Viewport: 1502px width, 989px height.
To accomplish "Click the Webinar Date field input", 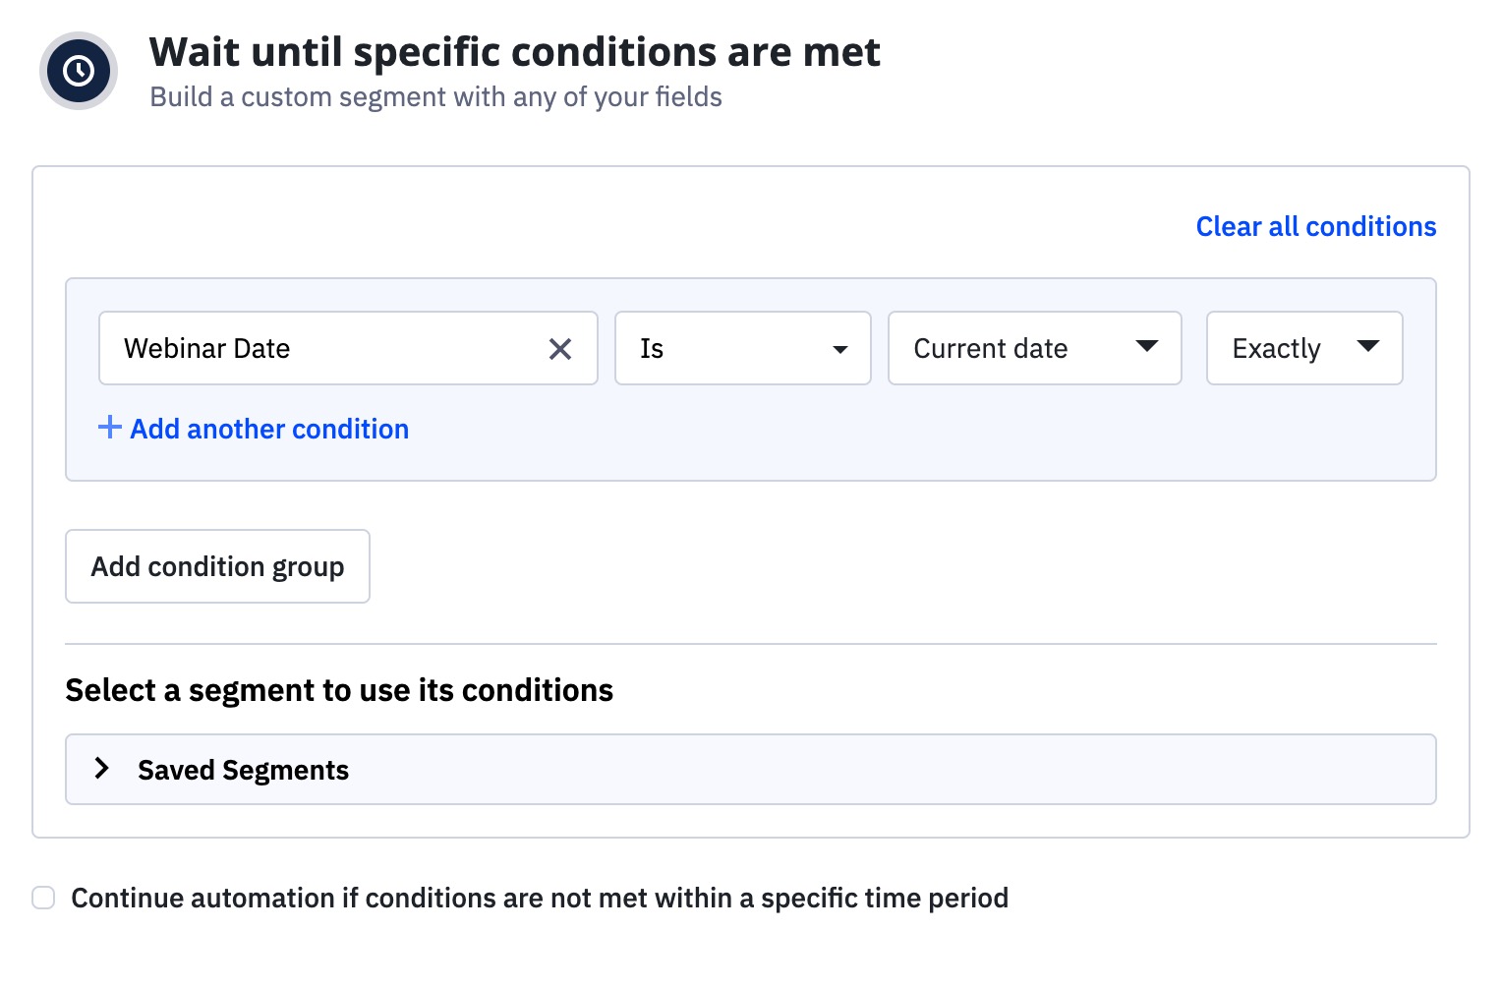I will click(x=324, y=348).
